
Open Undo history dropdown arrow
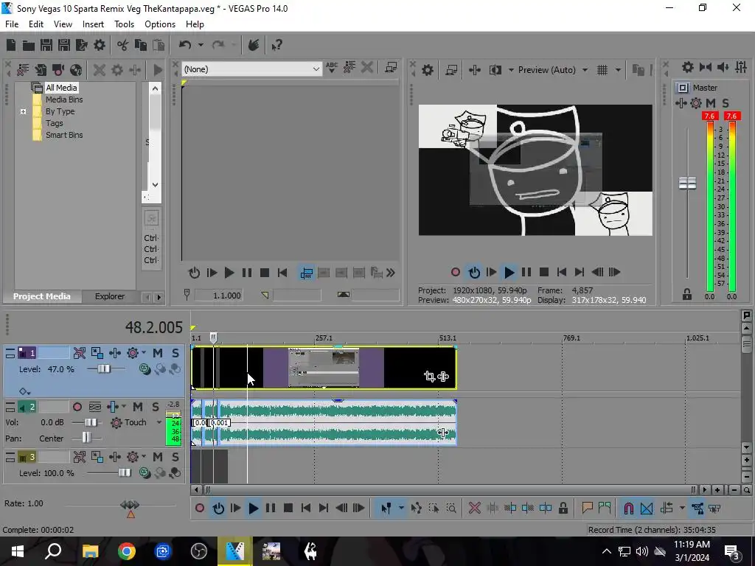pos(201,45)
